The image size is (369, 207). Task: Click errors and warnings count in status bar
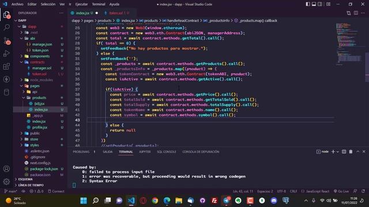click(36, 191)
